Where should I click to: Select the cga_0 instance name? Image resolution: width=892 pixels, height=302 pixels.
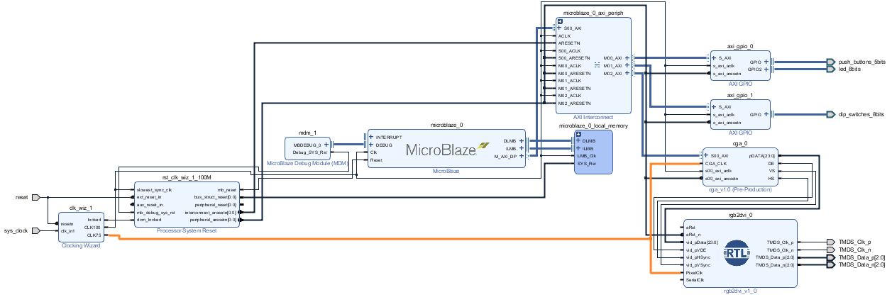[740, 143]
